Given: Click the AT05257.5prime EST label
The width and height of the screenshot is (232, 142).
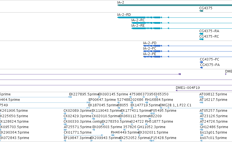Looking at the screenshot, I should point(213,111).
